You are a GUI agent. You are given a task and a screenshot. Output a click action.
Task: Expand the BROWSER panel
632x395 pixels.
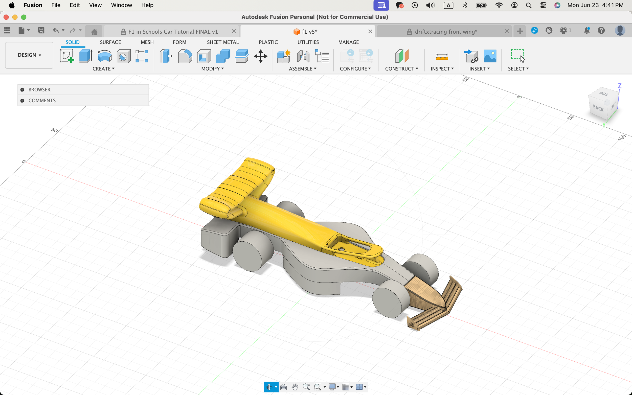click(22, 90)
